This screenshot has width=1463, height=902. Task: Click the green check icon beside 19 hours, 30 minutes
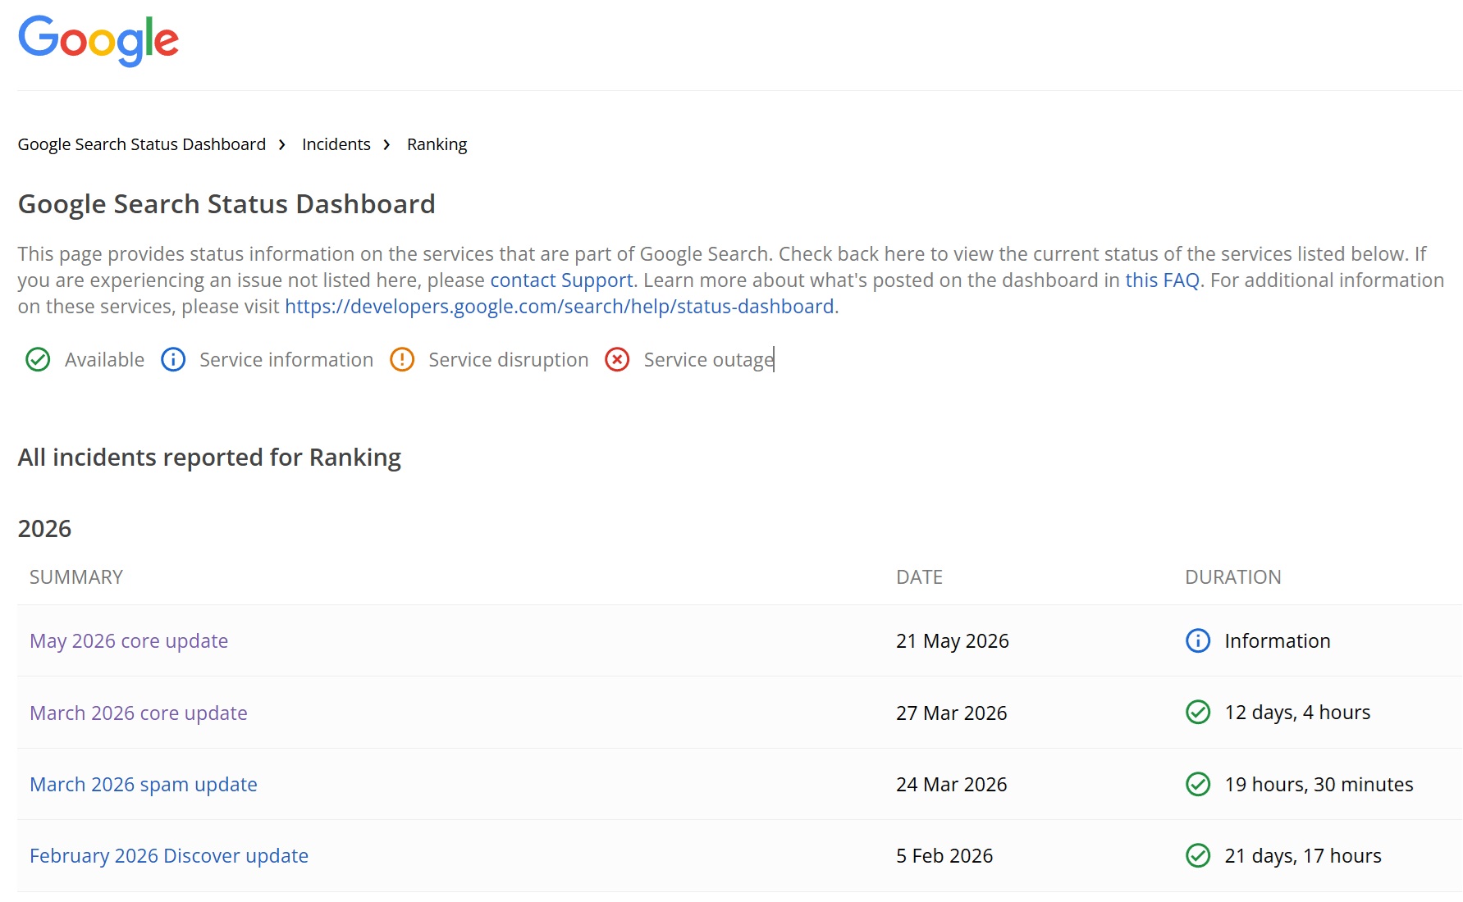1198,785
